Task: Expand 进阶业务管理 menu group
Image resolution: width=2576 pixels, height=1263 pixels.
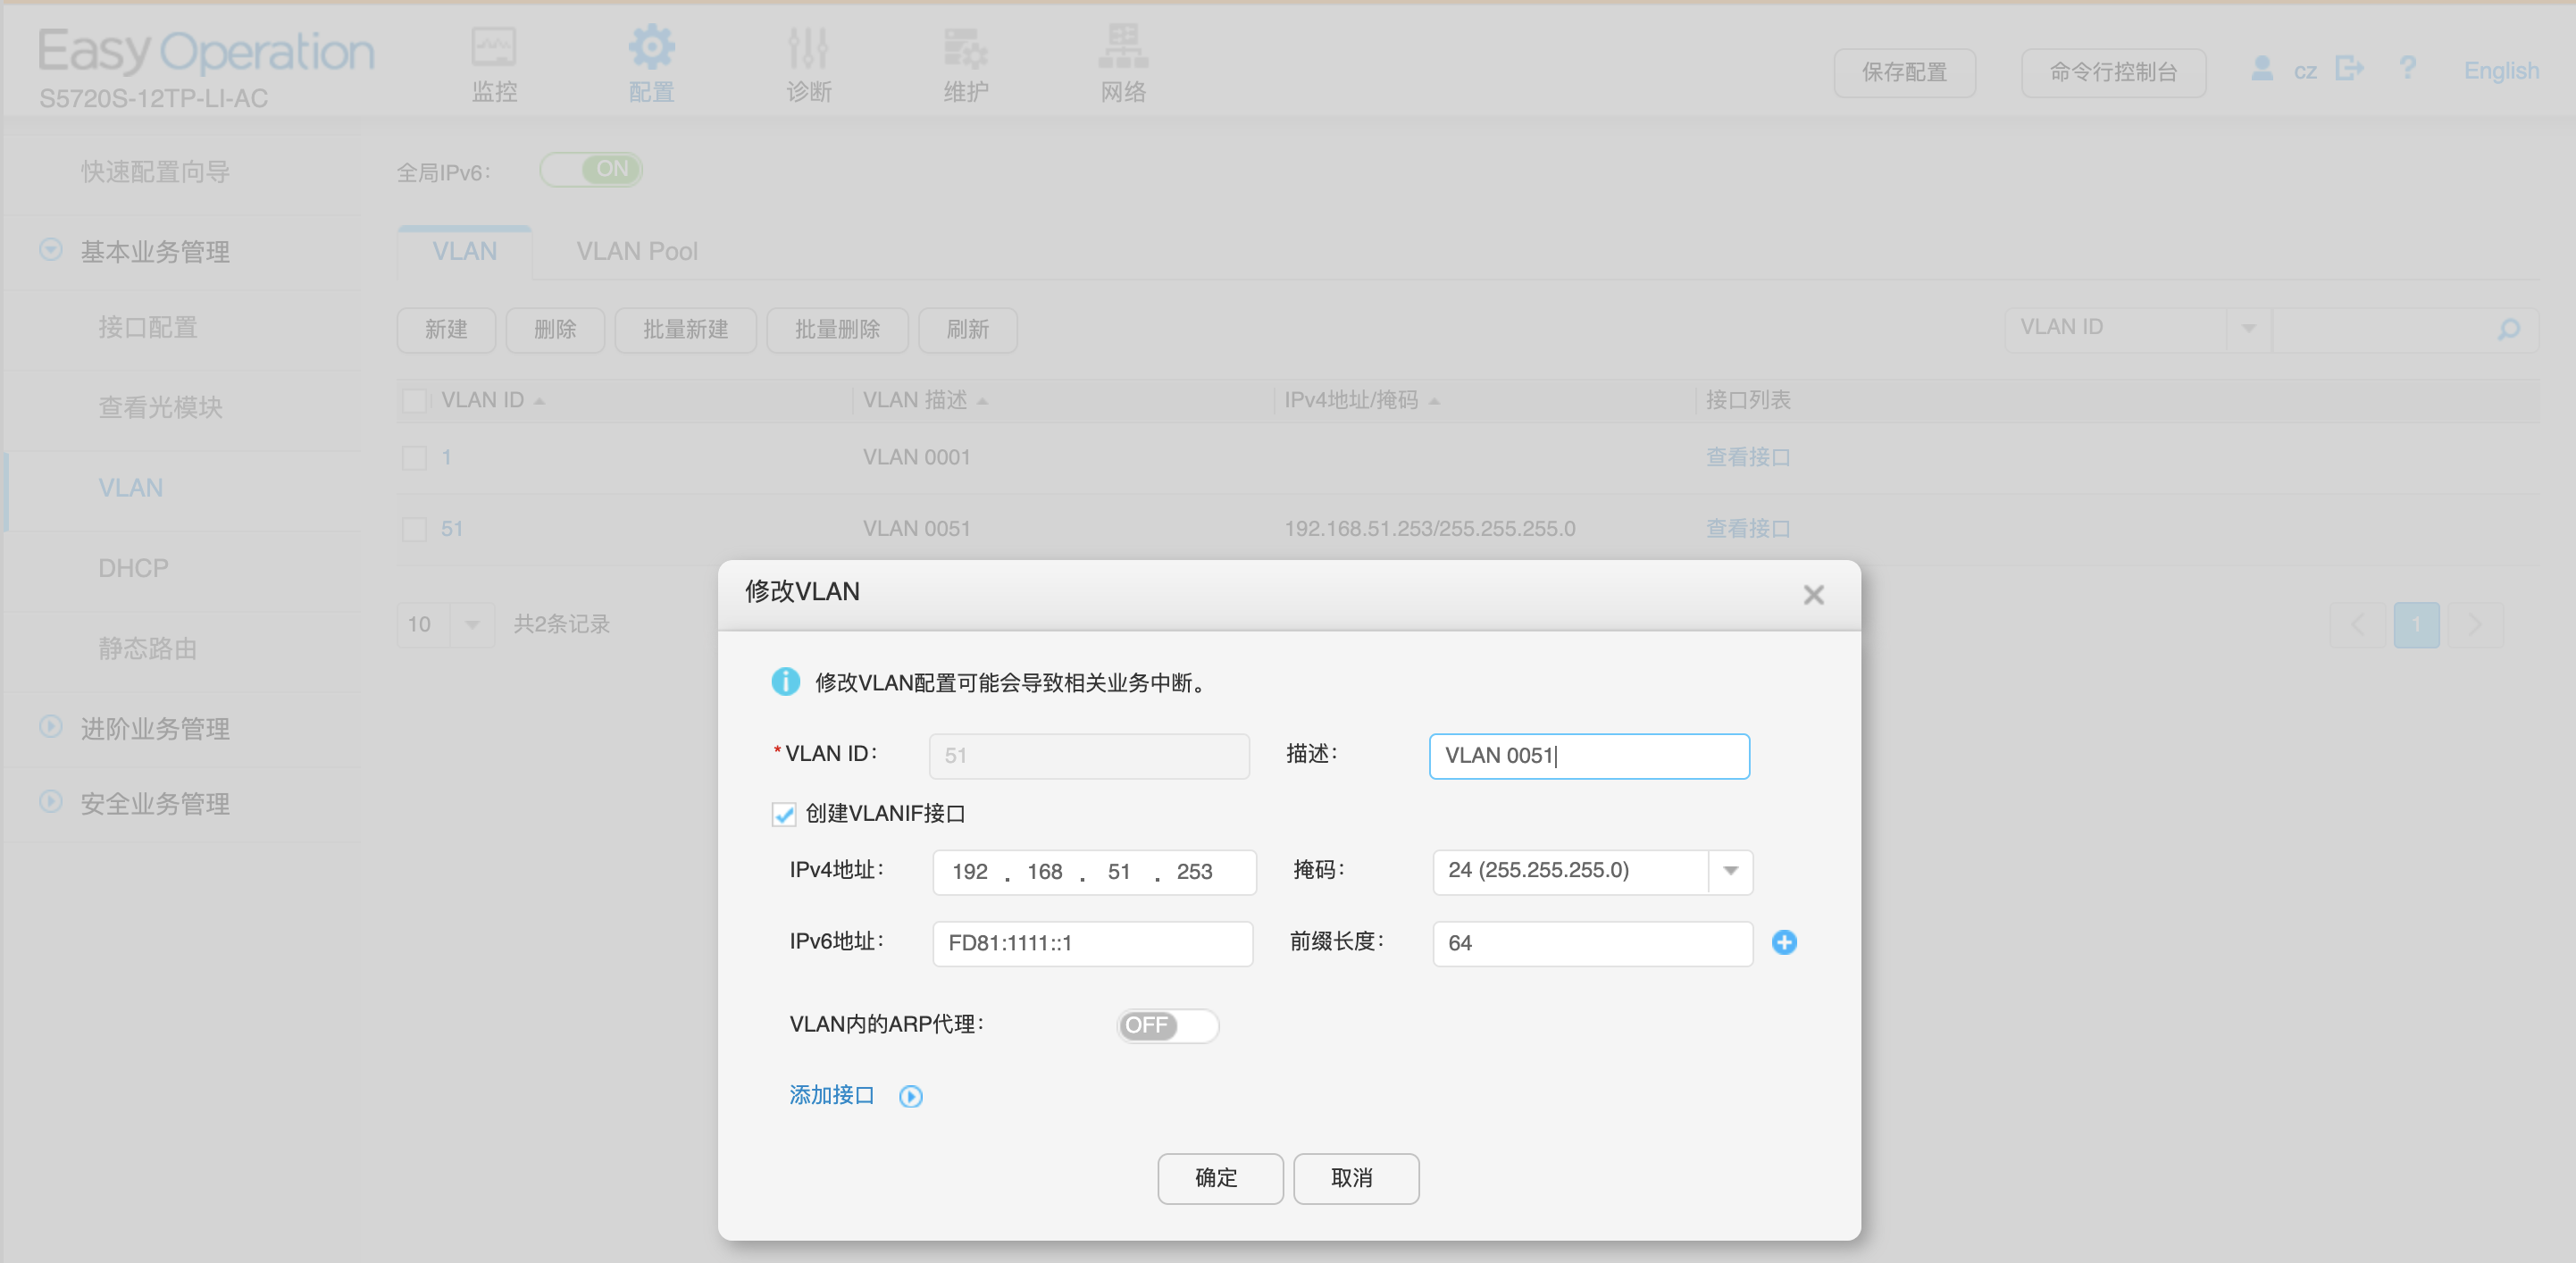Action: click(x=51, y=726)
